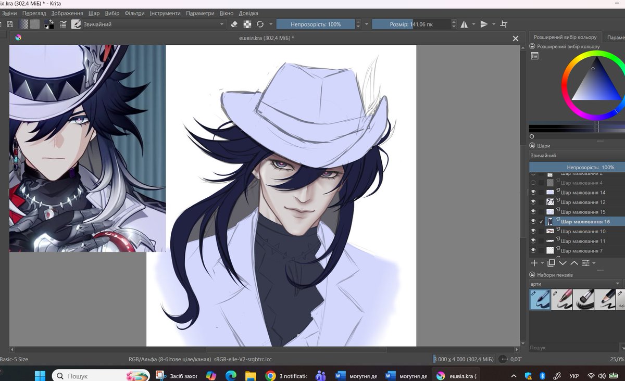Click the color history refresh icon

point(532,136)
